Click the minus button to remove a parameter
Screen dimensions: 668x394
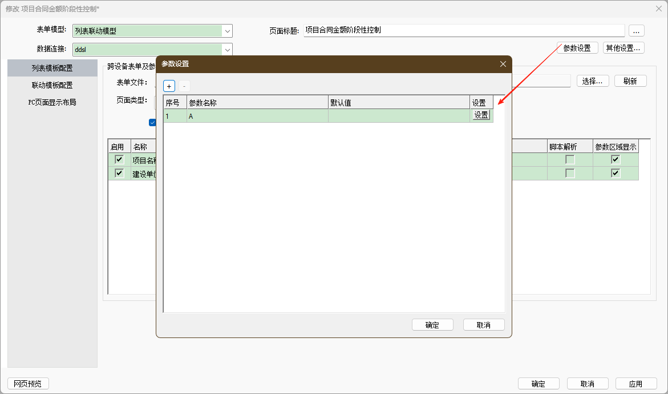tap(184, 86)
